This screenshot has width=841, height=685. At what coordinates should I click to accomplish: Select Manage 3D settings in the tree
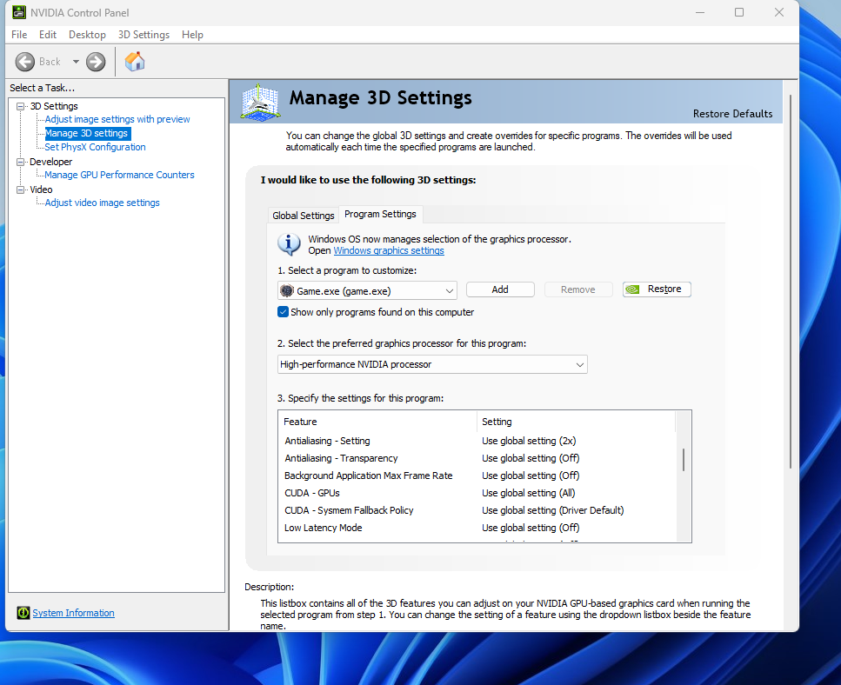[x=86, y=133]
